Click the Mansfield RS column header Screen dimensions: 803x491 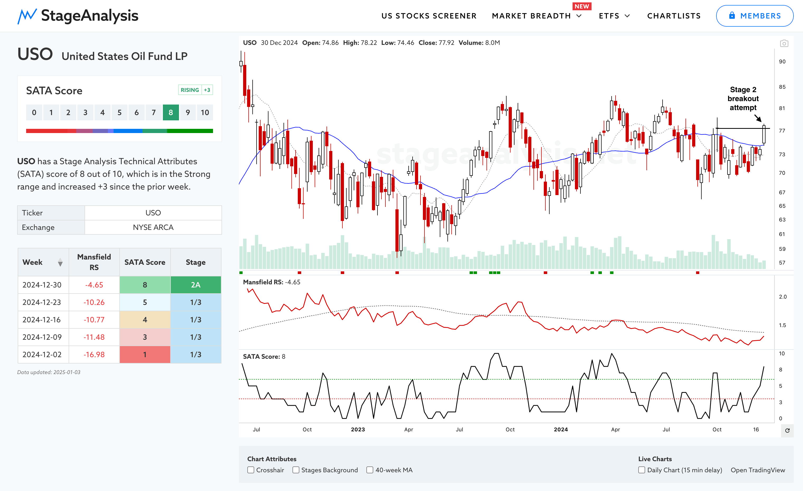(94, 262)
